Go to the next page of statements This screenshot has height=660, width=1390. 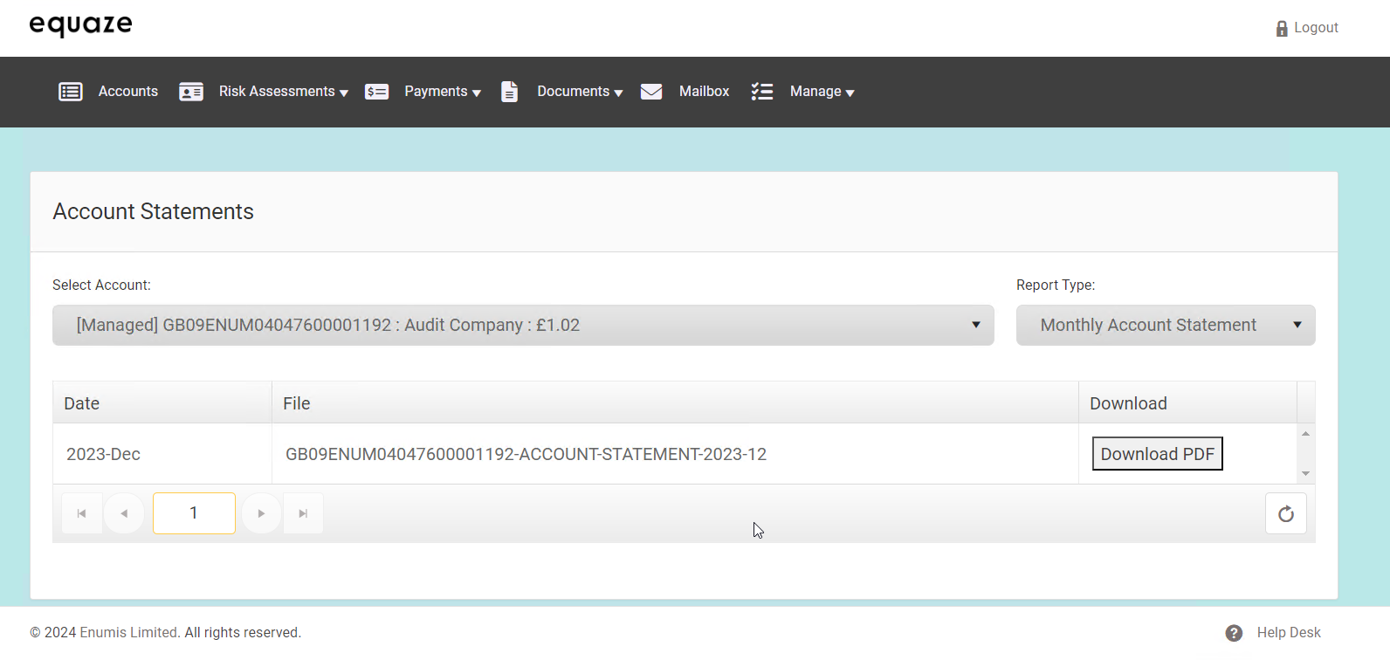point(261,513)
